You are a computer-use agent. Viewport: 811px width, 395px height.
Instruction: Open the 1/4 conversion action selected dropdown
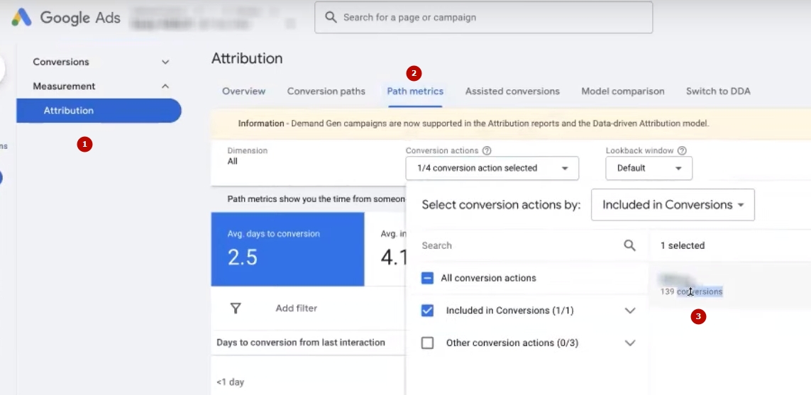point(492,168)
